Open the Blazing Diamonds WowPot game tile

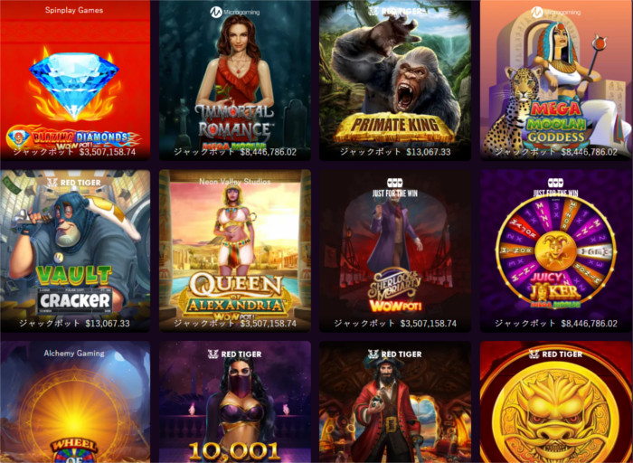pyautogui.click(x=75, y=80)
